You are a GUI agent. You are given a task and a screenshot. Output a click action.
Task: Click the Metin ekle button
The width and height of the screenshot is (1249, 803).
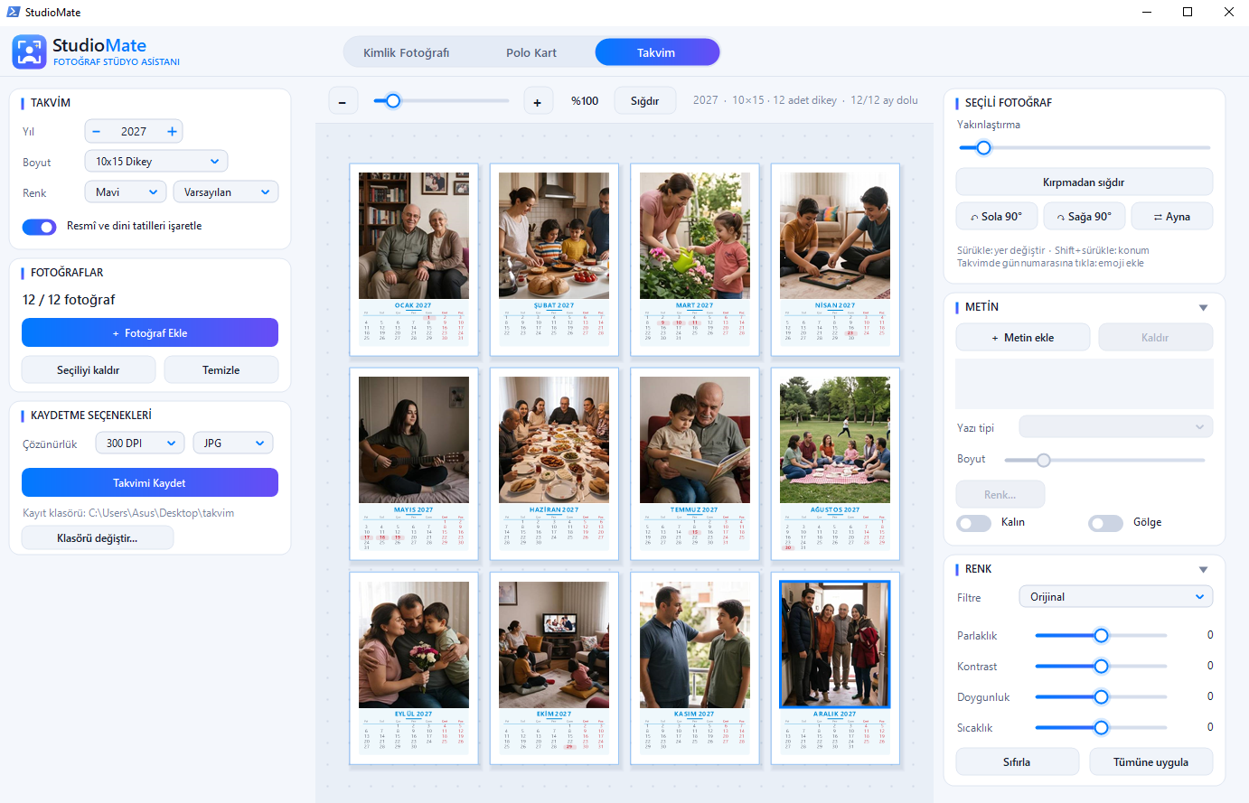(x=1023, y=338)
